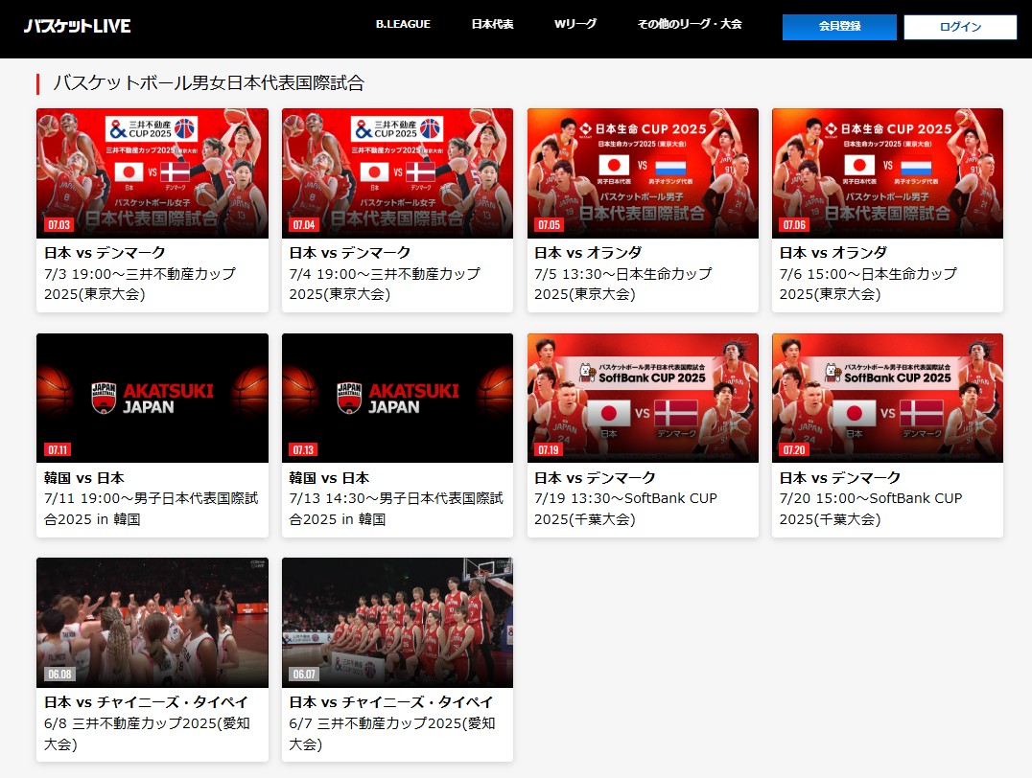Click the gray 06.08 date badge
The height and width of the screenshot is (778, 1032).
59,675
